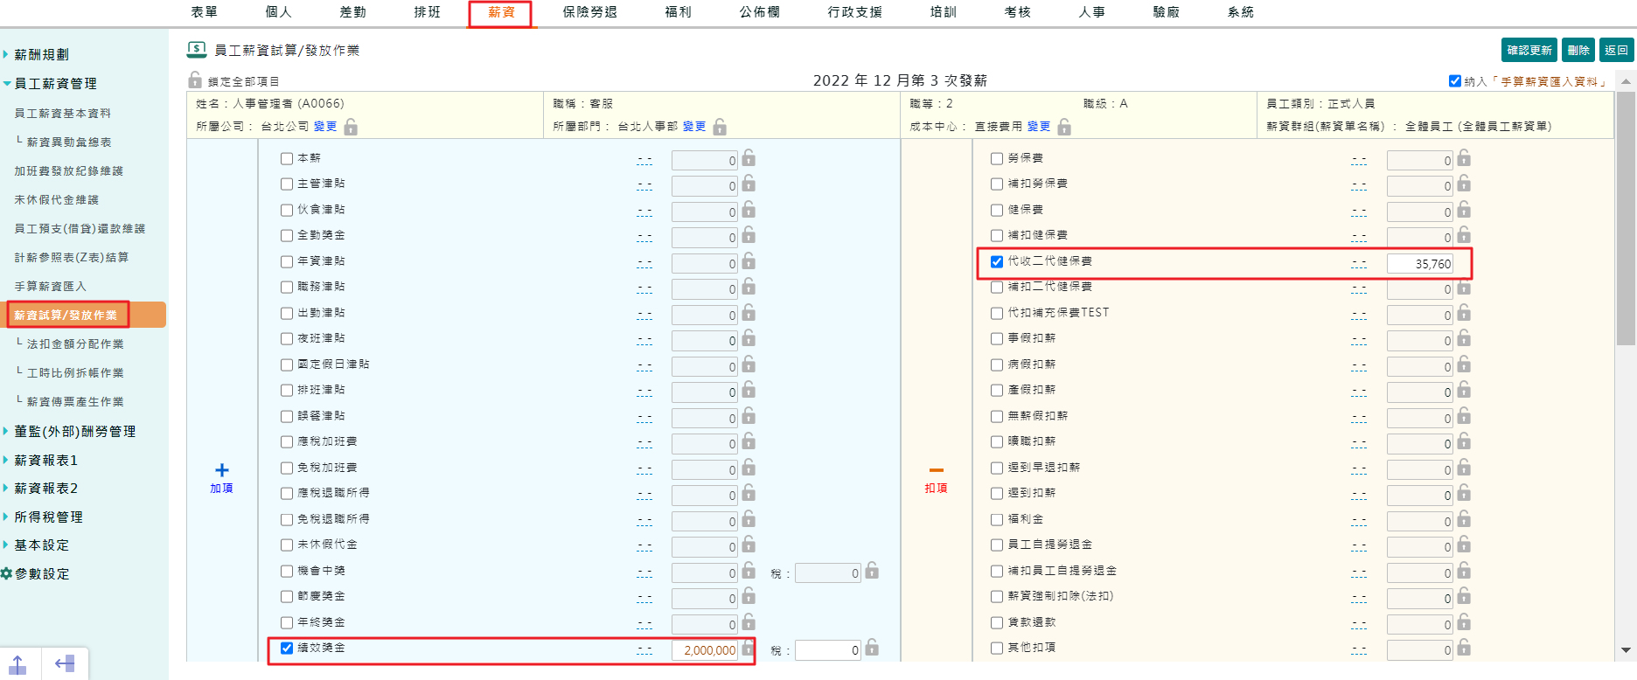This screenshot has width=1637, height=680.
Task: Click the upload arrow icon at bottom left
Action: pos(17,664)
